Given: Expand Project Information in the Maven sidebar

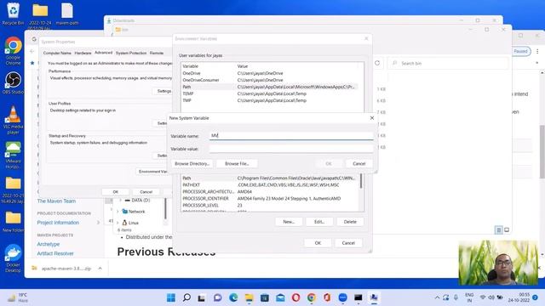Looking at the screenshot, I should [98, 223].
